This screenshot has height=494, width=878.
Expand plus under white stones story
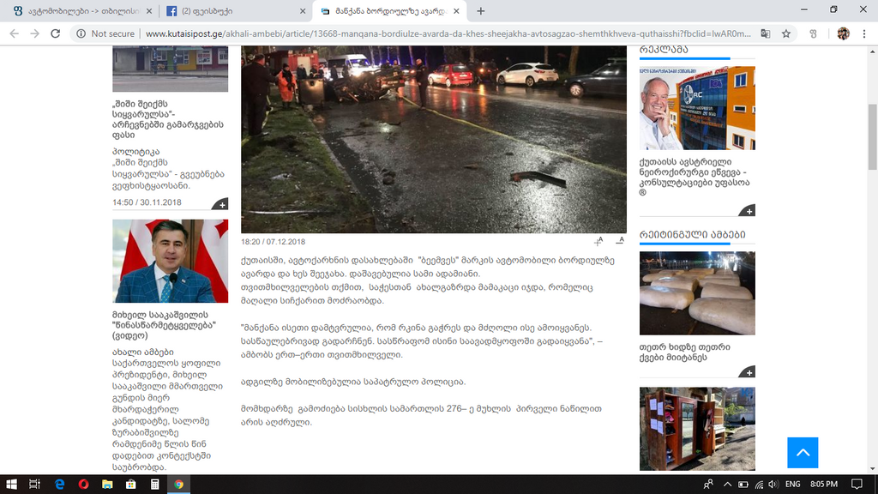(x=749, y=372)
